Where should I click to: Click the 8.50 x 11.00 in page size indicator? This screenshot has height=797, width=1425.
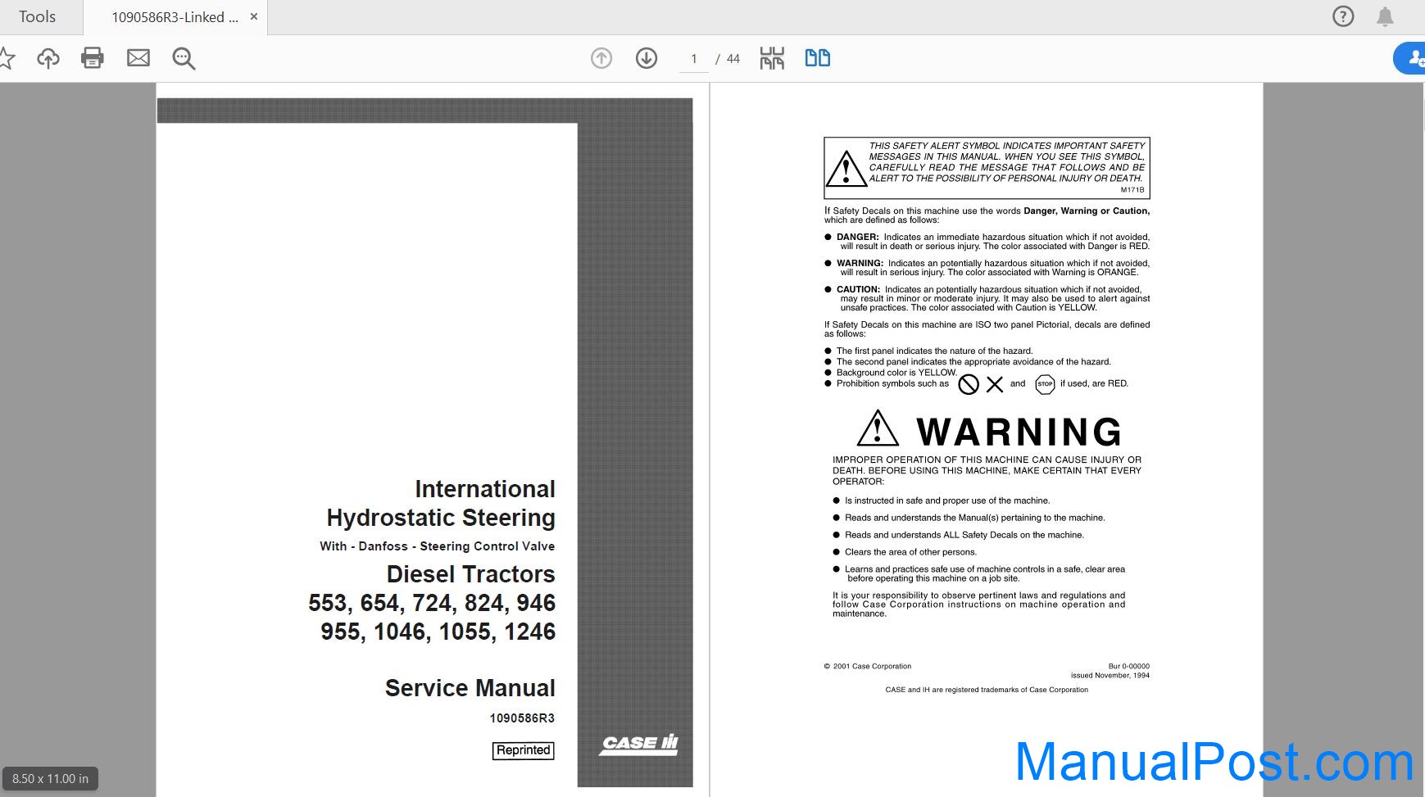[50, 779]
